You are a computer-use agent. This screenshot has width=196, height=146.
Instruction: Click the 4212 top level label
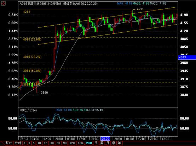(27, 12)
